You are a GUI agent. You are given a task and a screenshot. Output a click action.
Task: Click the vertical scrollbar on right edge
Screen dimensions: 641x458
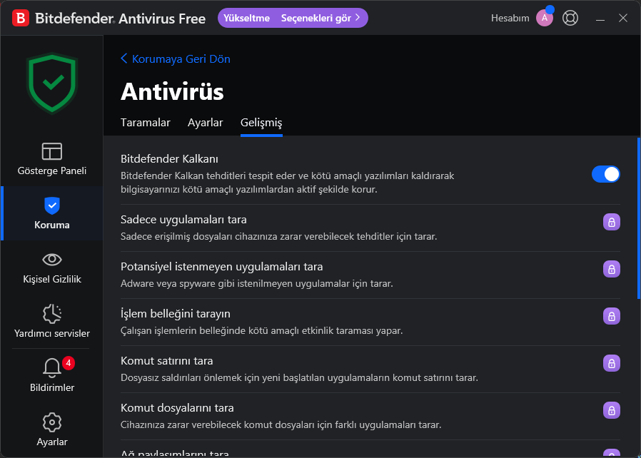638,218
